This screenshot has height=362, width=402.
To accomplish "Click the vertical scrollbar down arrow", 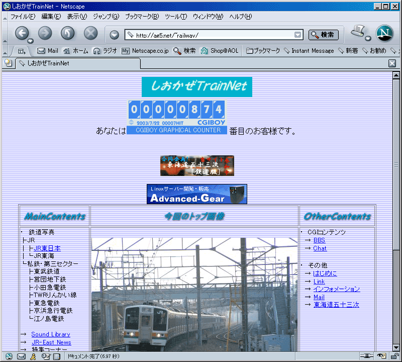I will coord(396,348).
